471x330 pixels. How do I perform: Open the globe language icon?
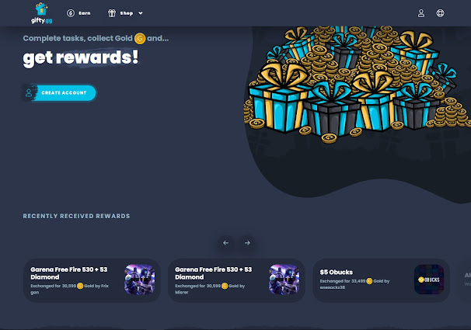[x=440, y=13]
